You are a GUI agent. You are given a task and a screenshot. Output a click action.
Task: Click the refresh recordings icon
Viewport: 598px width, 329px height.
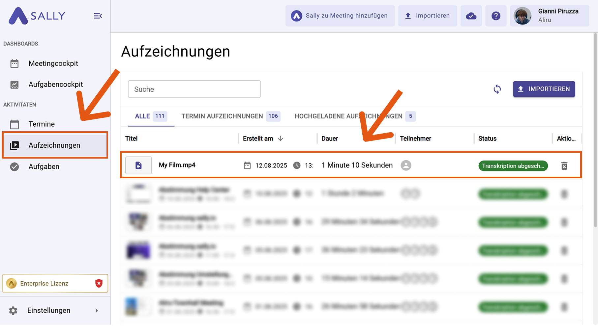click(497, 89)
